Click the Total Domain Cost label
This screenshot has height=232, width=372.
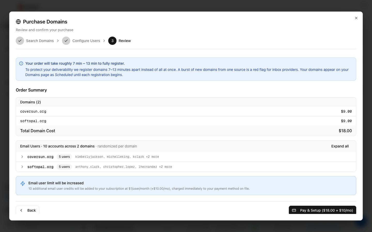coord(37,131)
